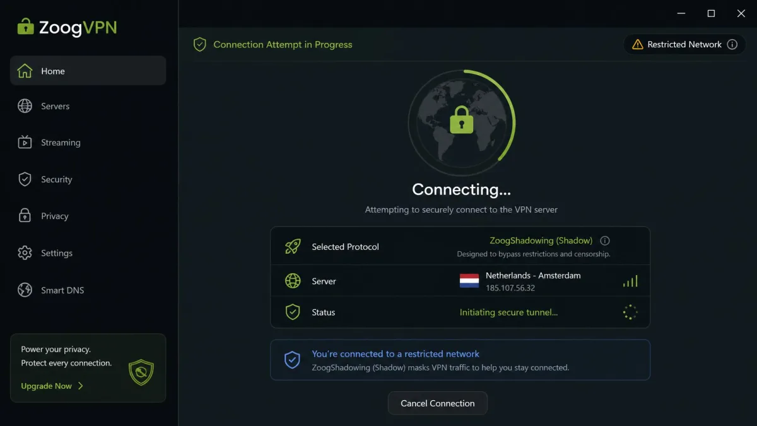Screen dimensions: 757x426
Task: Click the green padlock on the globe
Action: pos(462,119)
